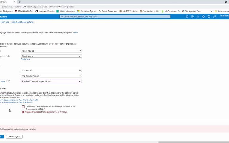Open blueprism-1/Found... GitHub bookmark
The image size is (229, 143).
pos(45,11)
